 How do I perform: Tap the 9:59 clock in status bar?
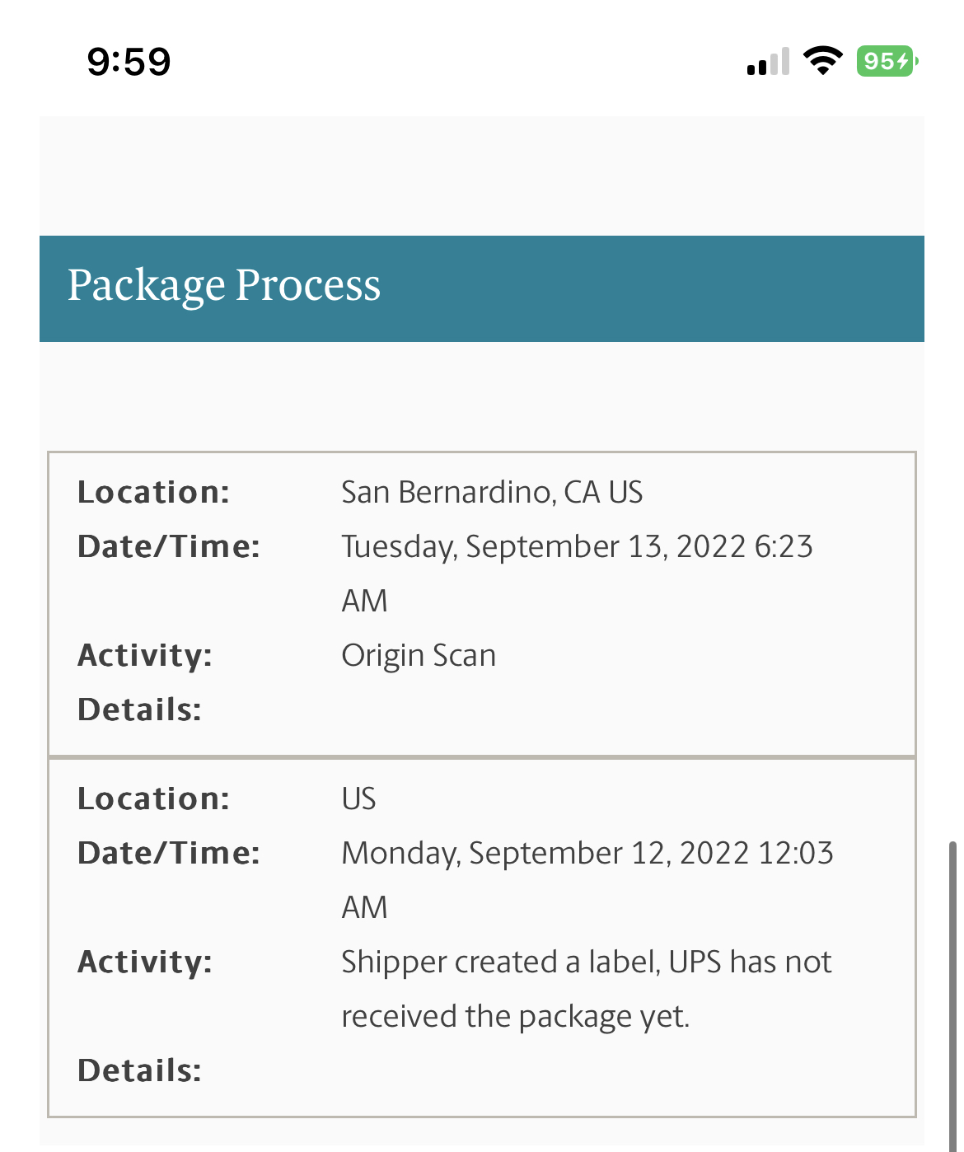(129, 62)
